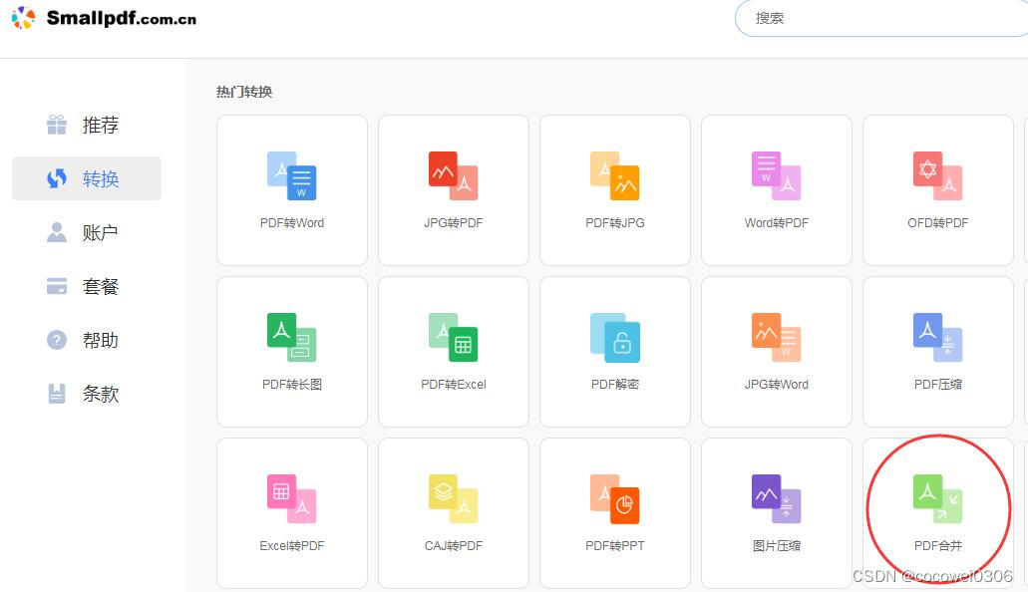
Task: Open the Excel转PDF tool icon
Action: click(292, 498)
